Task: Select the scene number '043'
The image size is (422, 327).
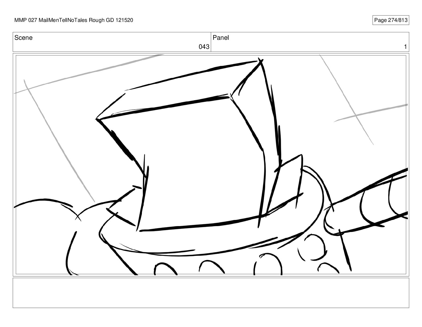Action: pyautogui.click(x=204, y=47)
